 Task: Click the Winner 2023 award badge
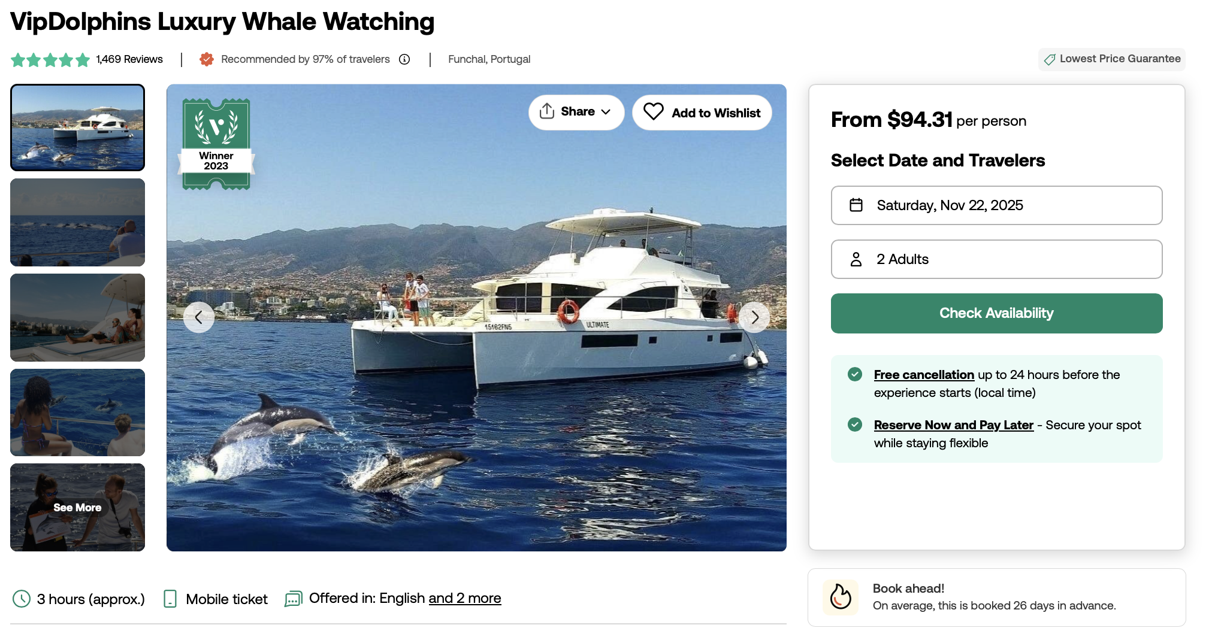pos(216,144)
